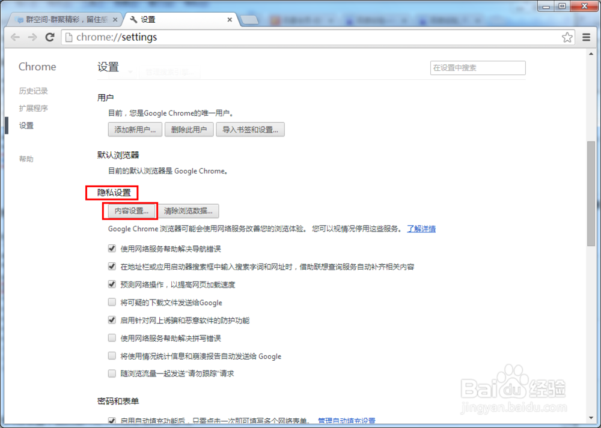Image resolution: width=601 pixels, height=428 pixels.
Task: Click the 添加新用户 button
Action: click(x=135, y=129)
